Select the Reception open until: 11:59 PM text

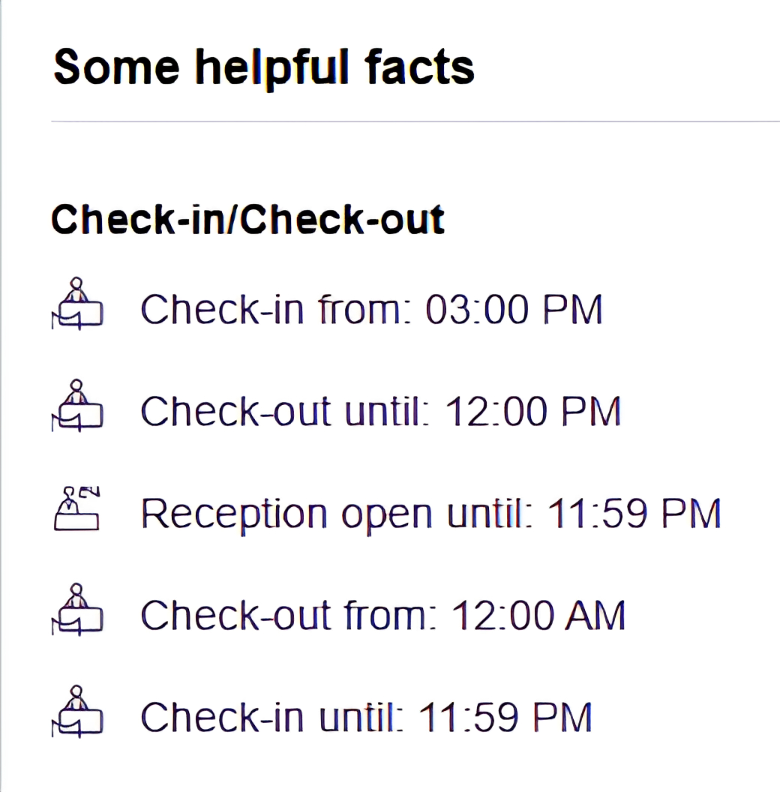[x=430, y=514]
